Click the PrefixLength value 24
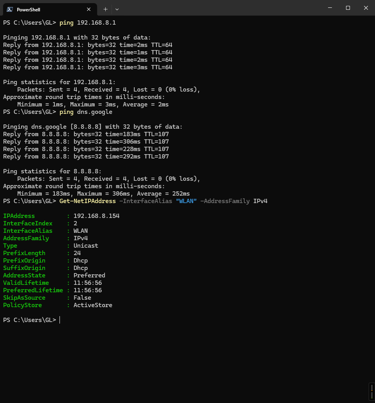Image resolution: width=375 pixels, height=403 pixels. point(77,253)
